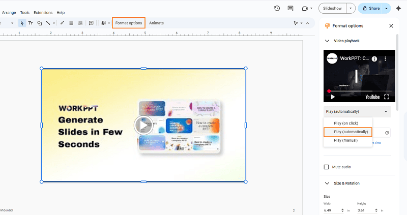Screen dimensions: 407x215
Task: Open YouTube preview more options dots
Action: (x=386, y=59)
